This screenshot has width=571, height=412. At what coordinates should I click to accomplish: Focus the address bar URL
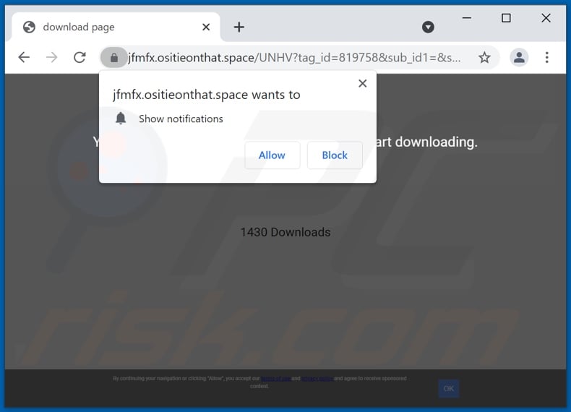[x=289, y=57]
